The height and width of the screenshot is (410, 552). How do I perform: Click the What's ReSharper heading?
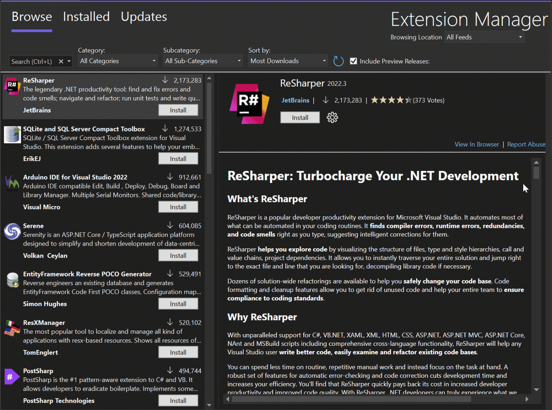pyautogui.click(x=267, y=199)
